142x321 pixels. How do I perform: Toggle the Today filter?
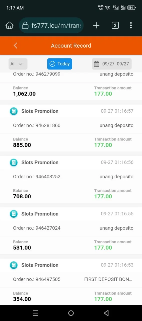[x=59, y=64]
